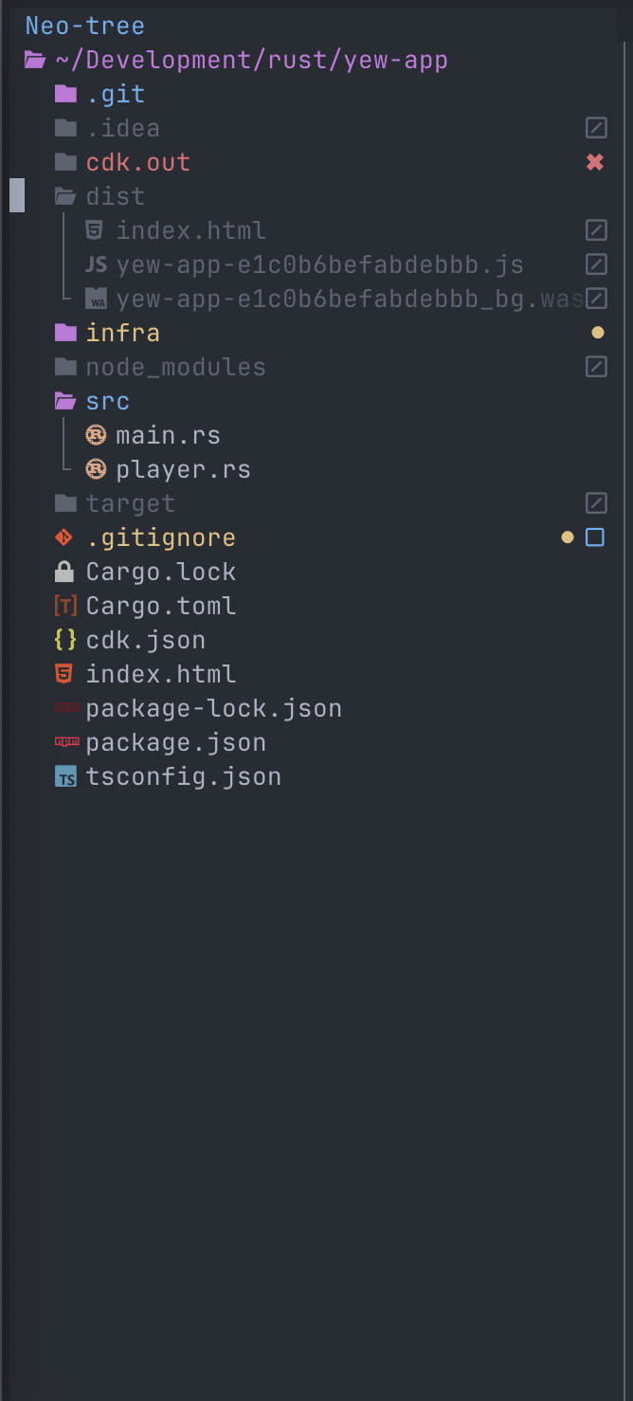
Task: Click the TOML icon beside Cargo.toml
Action: click(x=64, y=606)
